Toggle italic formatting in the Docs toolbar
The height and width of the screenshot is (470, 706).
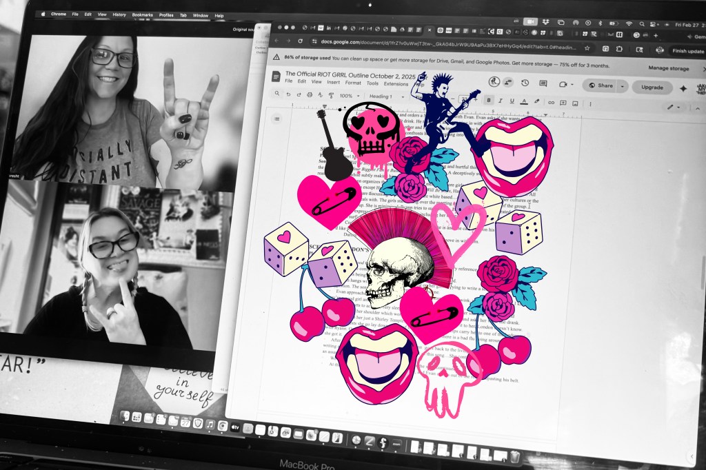tap(501, 101)
